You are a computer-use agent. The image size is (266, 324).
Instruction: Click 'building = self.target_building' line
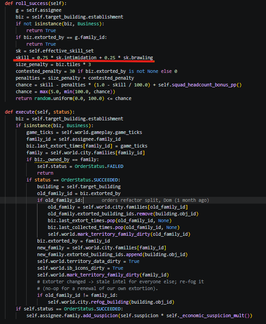pos(79,186)
